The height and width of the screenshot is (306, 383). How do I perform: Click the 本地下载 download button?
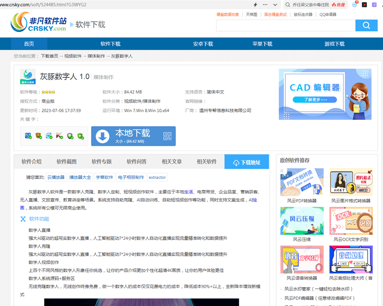click(x=134, y=136)
